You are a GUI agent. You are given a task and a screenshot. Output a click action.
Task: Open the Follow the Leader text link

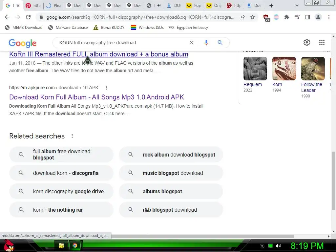pos(312,87)
